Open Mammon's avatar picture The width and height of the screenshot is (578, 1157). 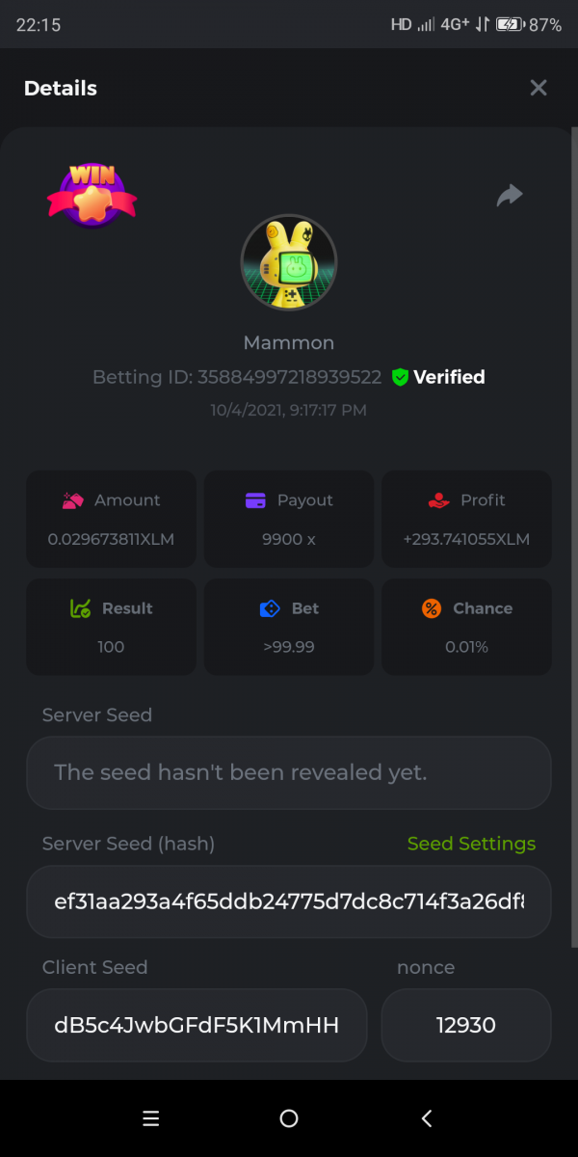pos(288,262)
